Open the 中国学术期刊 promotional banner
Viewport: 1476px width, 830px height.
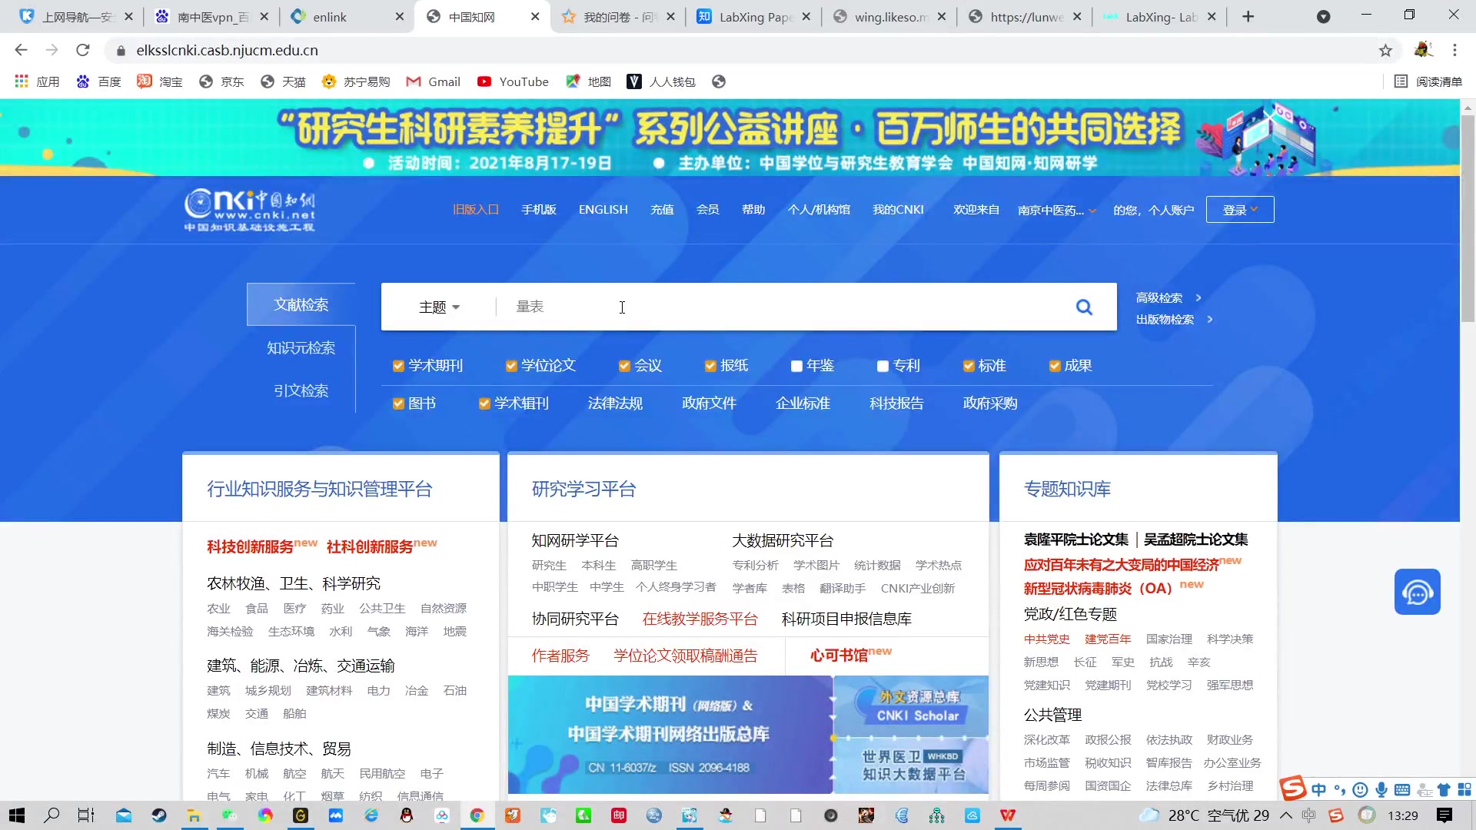click(x=670, y=735)
